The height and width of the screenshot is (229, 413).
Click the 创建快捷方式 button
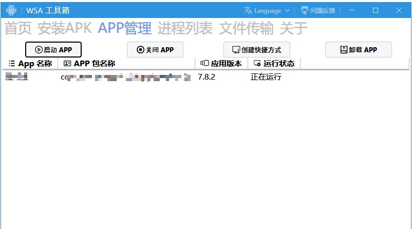coord(257,49)
